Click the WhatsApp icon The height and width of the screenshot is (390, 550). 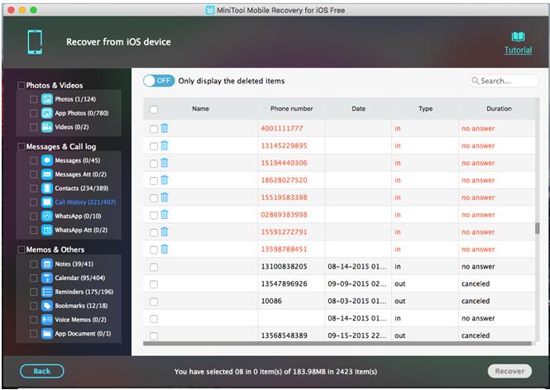46,216
